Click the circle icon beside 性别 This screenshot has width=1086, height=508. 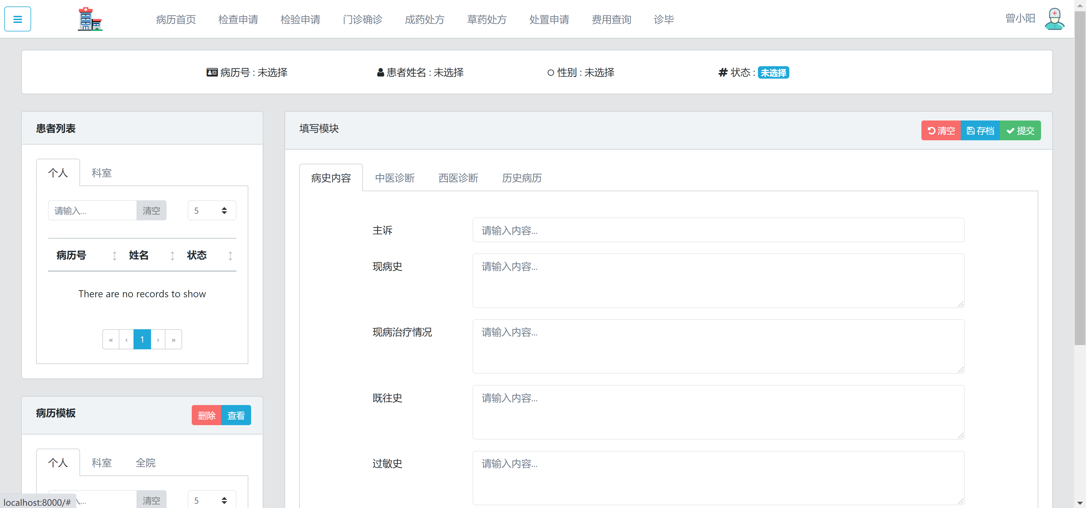pos(550,72)
